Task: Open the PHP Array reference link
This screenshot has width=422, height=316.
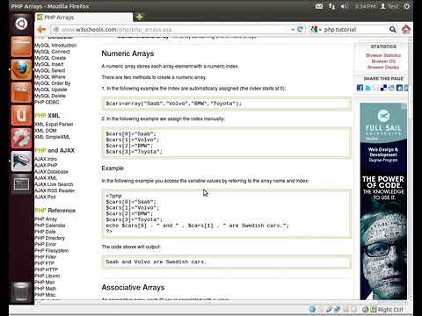Action: (46, 219)
